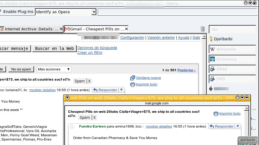Click the Dictionary search icon
The height and width of the screenshot is (145, 259).
click(212, 59)
